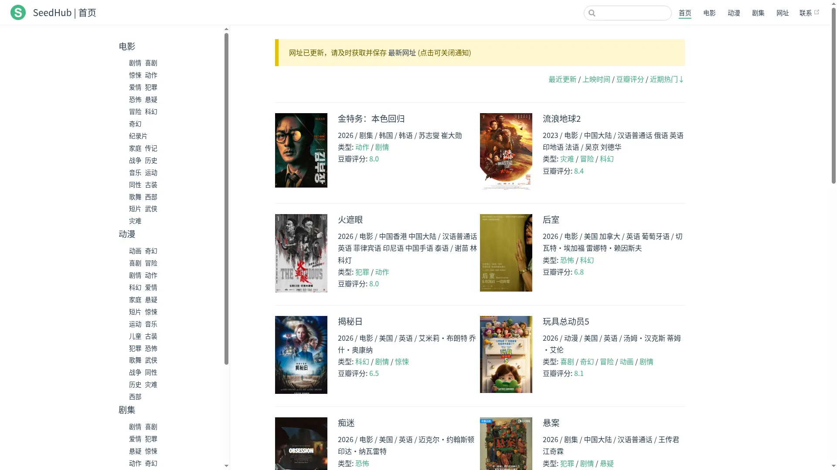Sort list by 近期热门
This screenshot has width=837, height=470.
click(667, 79)
